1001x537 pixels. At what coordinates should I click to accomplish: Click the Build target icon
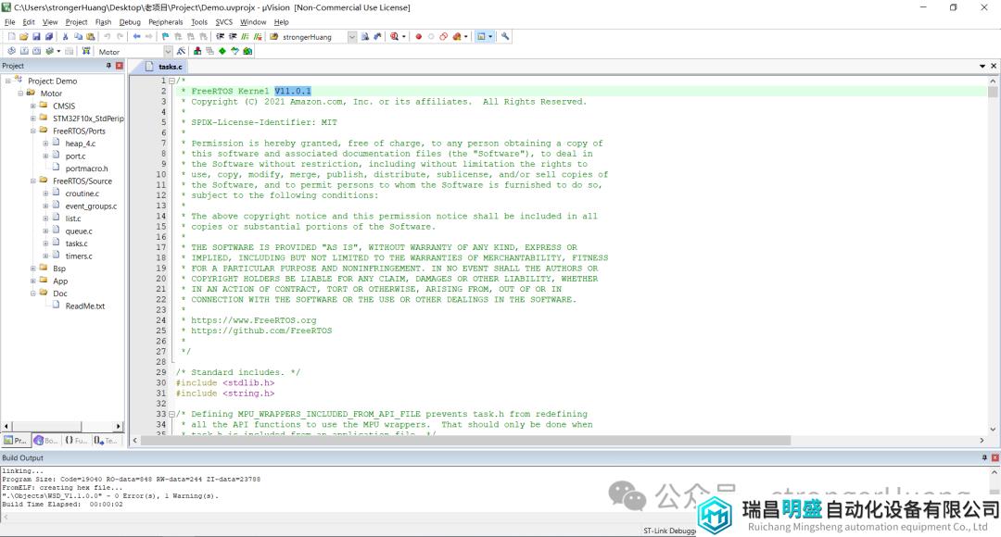[x=24, y=52]
